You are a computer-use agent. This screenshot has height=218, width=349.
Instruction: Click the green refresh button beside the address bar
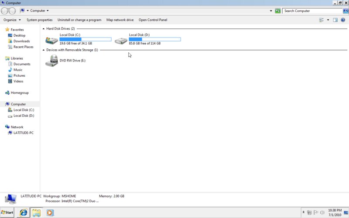277,10
